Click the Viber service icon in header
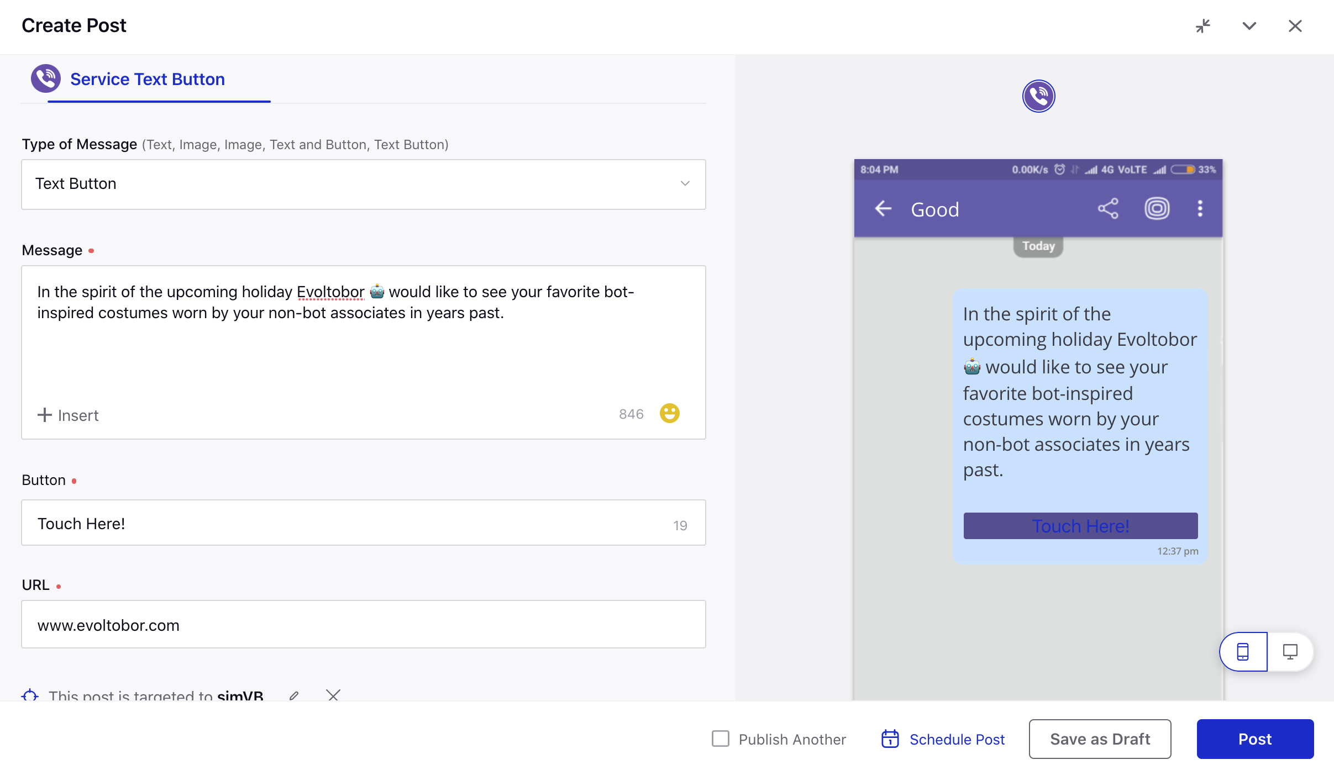This screenshot has height=770, width=1334. 46,79
